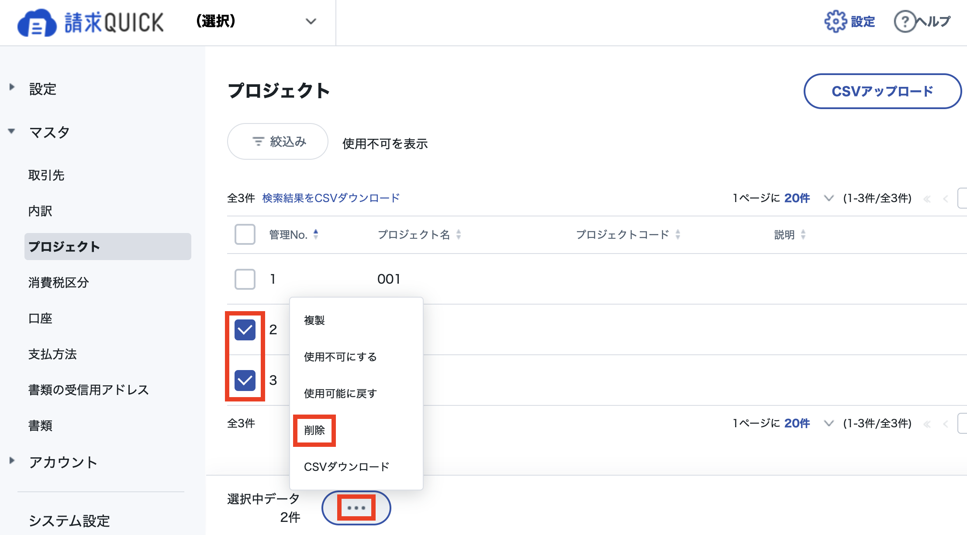Screen dimensions: 967x535
Task: Click project name 001 in row 1
Action: [x=389, y=279]
